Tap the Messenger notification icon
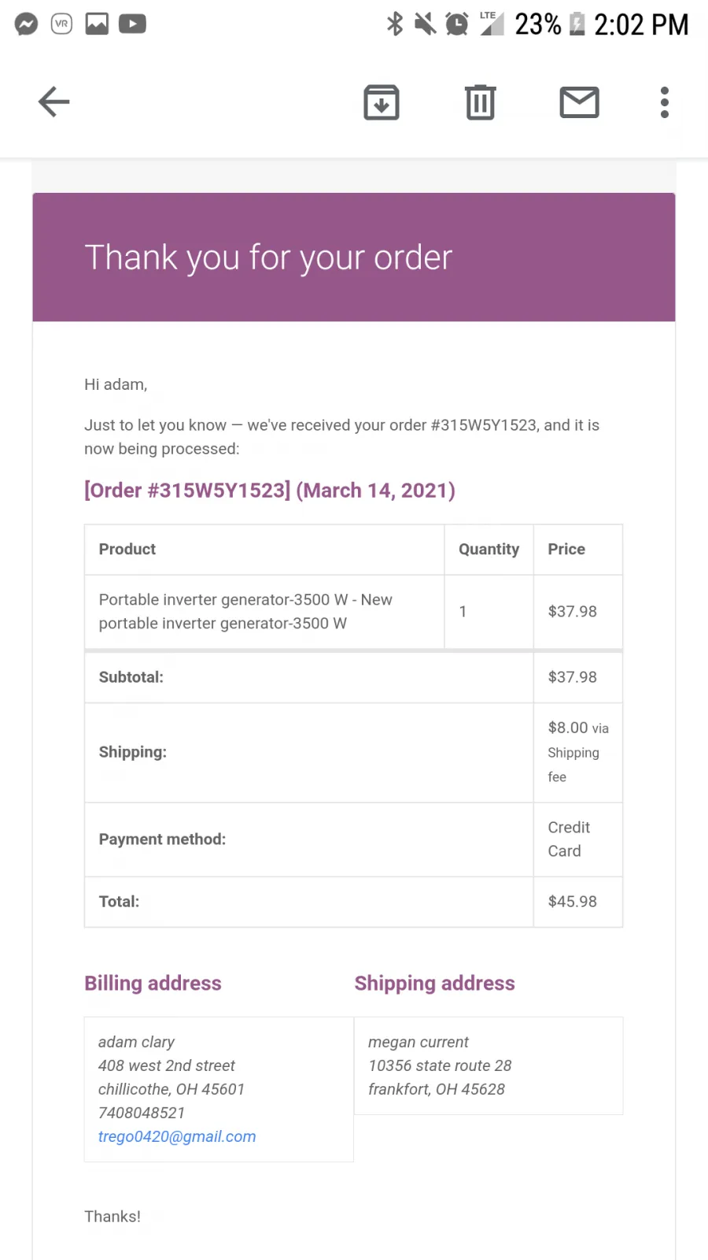 tap(26, 24)
